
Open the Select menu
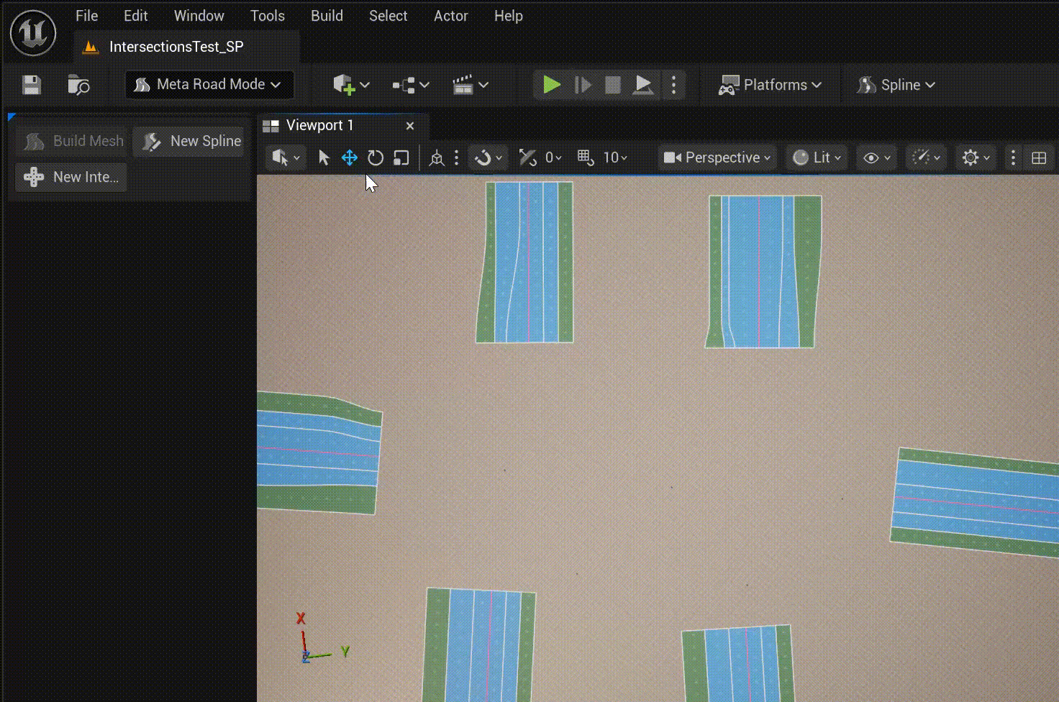tap(388, 16)
